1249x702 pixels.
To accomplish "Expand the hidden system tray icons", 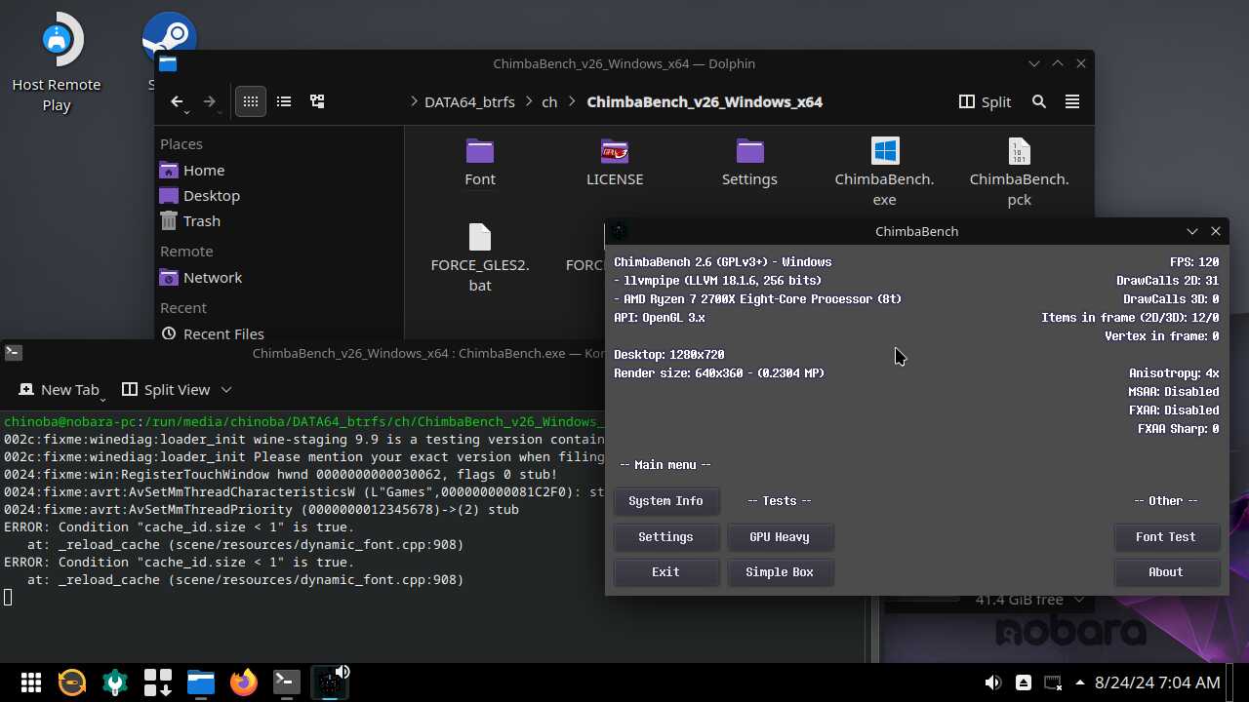I will [1079, 682].
